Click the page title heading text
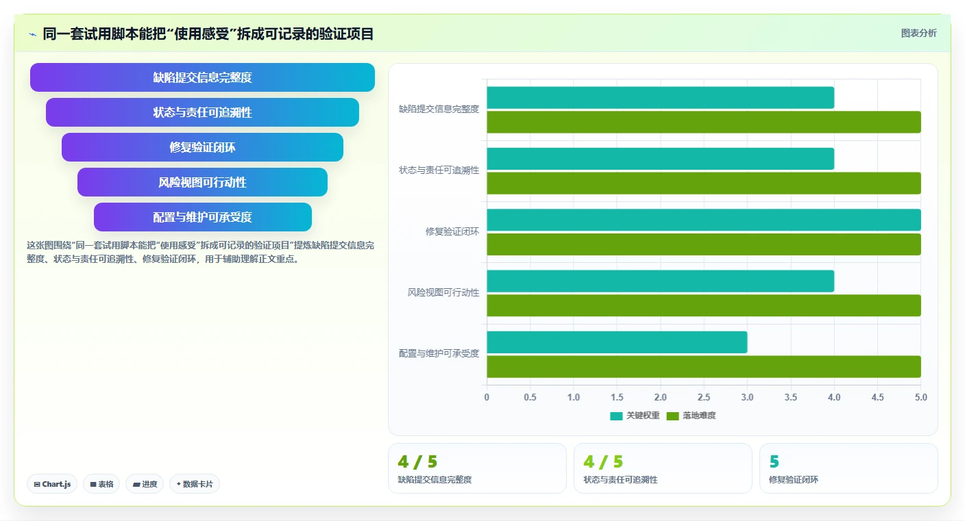This screenshot has width=965, height=521. point(208,34)
